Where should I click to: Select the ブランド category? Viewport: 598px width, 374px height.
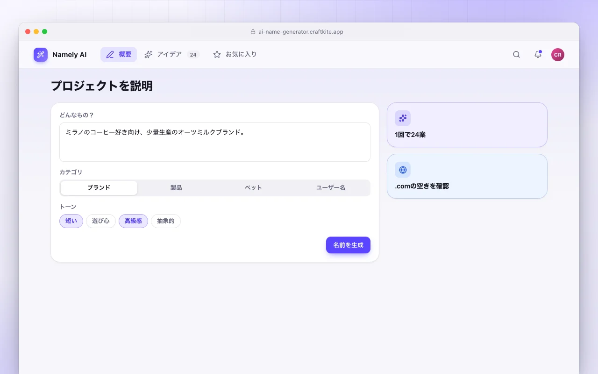pos(99,188)
